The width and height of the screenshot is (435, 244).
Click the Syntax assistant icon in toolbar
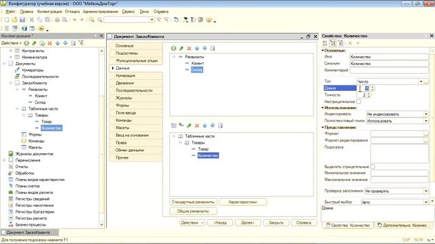(x=186, y=20)
